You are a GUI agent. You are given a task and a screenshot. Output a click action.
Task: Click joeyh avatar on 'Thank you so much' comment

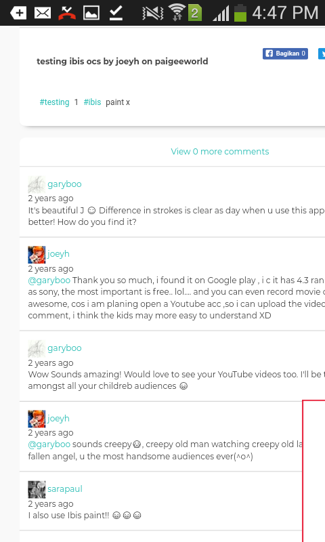(x=37, y=255)
